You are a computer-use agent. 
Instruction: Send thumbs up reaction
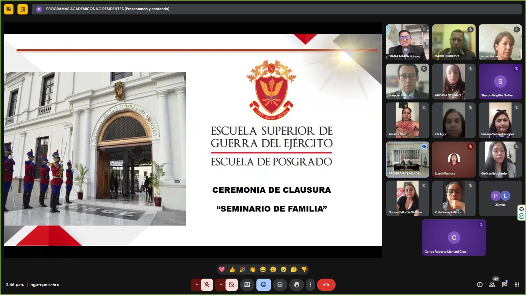(x=232, y=269)
